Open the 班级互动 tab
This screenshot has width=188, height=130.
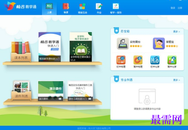[82, 8]
